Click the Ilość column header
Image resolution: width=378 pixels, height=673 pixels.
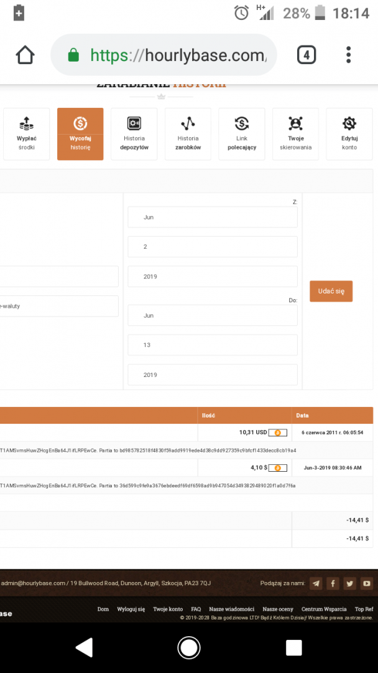click(x=208, y=416)
